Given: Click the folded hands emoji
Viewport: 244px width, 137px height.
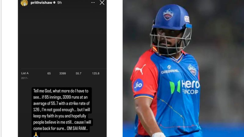Looking at the screenshot, I should [x=36, y=135].
